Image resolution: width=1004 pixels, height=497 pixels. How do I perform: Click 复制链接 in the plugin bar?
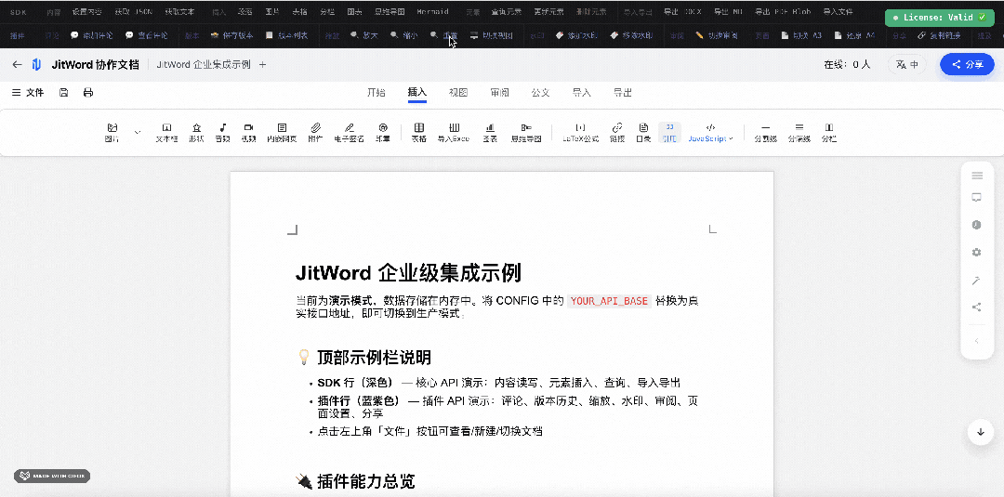pyautogui.click(x=939, y=36)
